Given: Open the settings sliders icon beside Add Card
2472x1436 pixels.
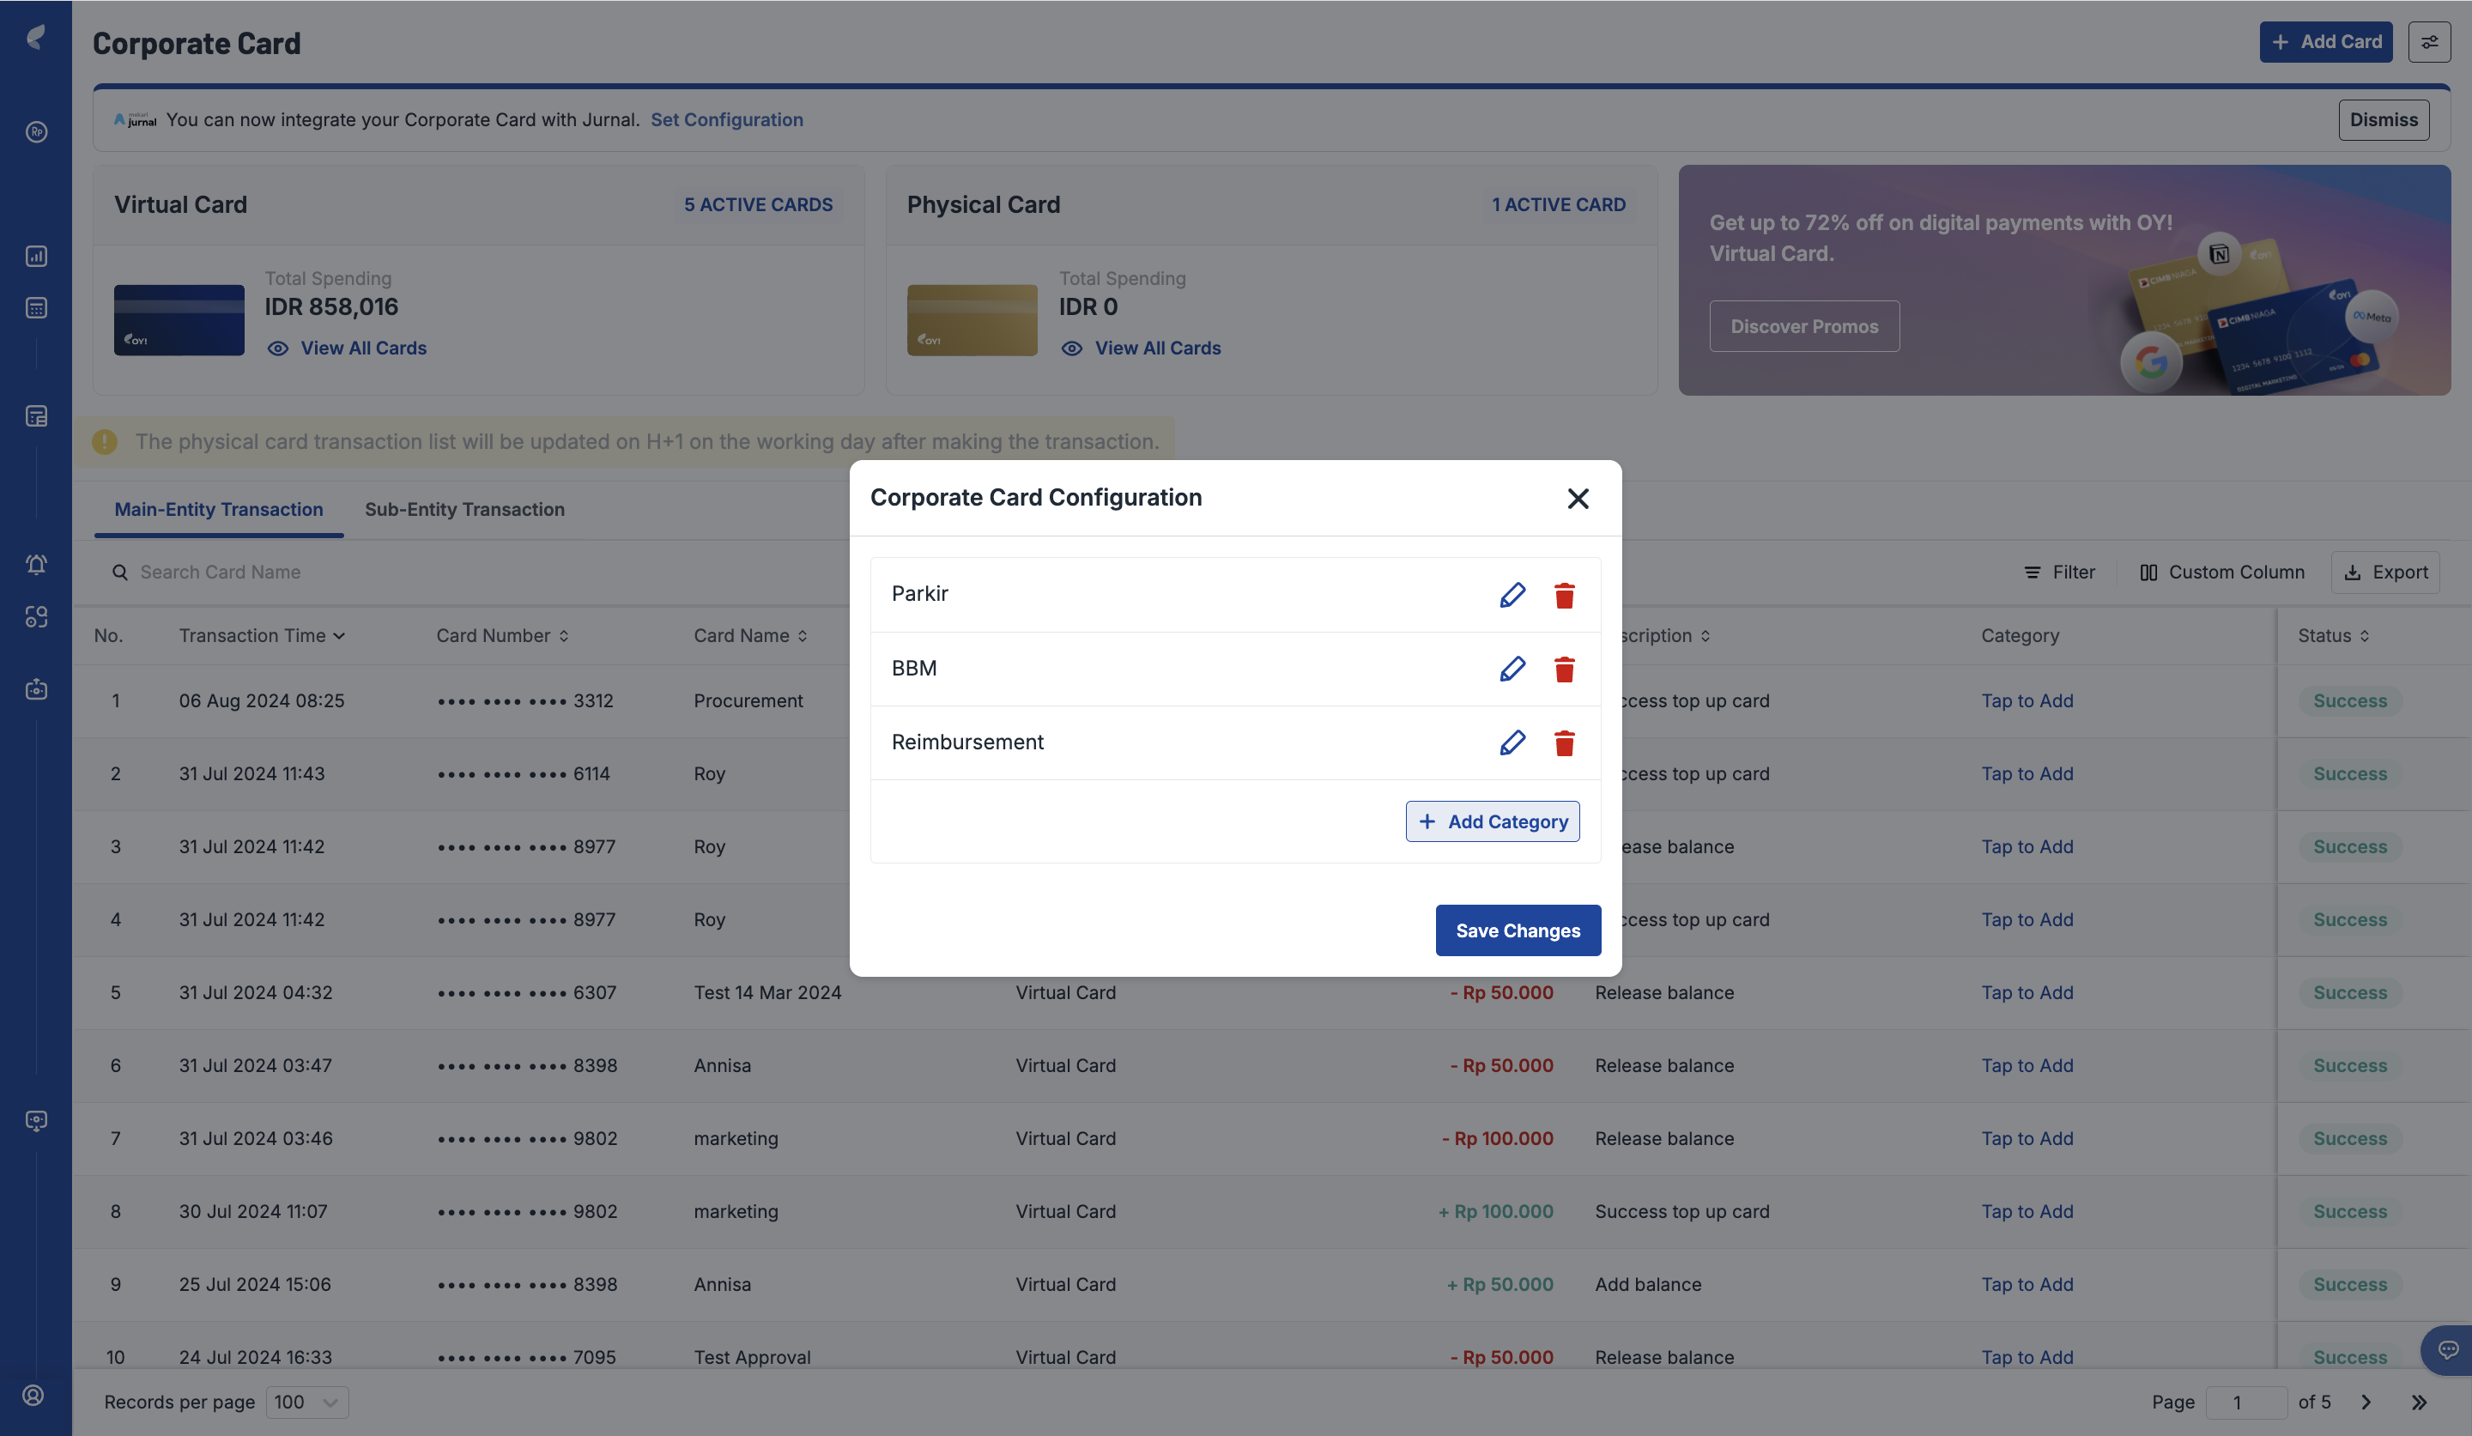Looking at the screenshot, I should [2429, 42].
